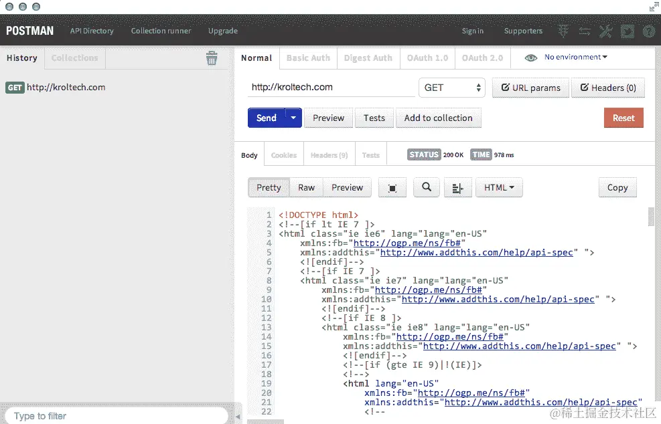Click the funnel-shaped icon in top header
The width and height of the screenshot is (661, 424).
pyautogui.click(x=563, y=31)
